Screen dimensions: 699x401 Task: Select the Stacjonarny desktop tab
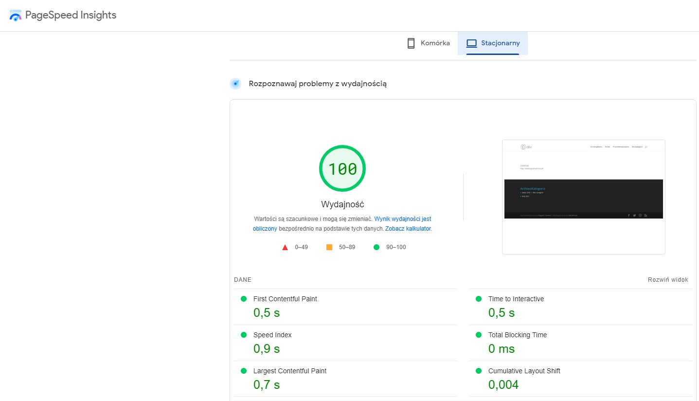pyautogui.click(x=493, y=43)
